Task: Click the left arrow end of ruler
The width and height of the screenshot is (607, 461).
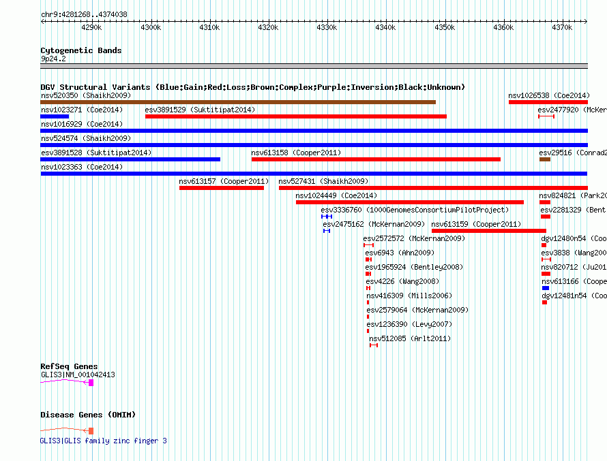Action: tap(42, 22)
